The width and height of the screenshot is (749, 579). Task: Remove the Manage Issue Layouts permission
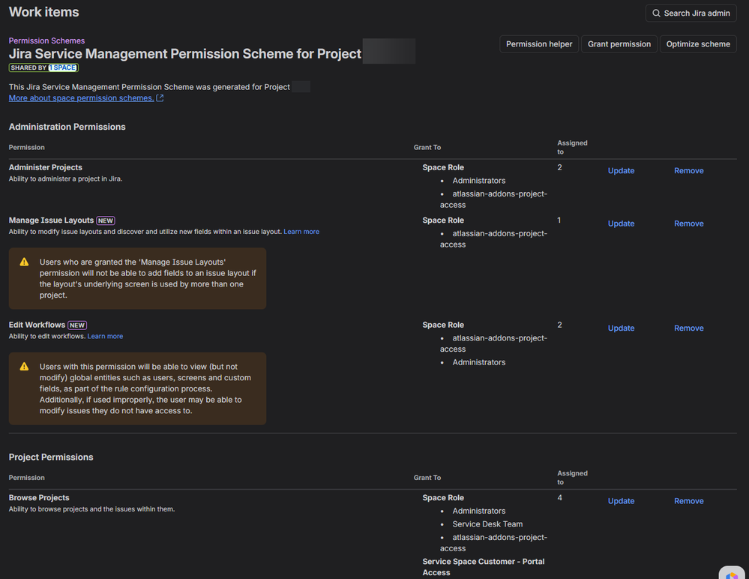click(688, 223)
